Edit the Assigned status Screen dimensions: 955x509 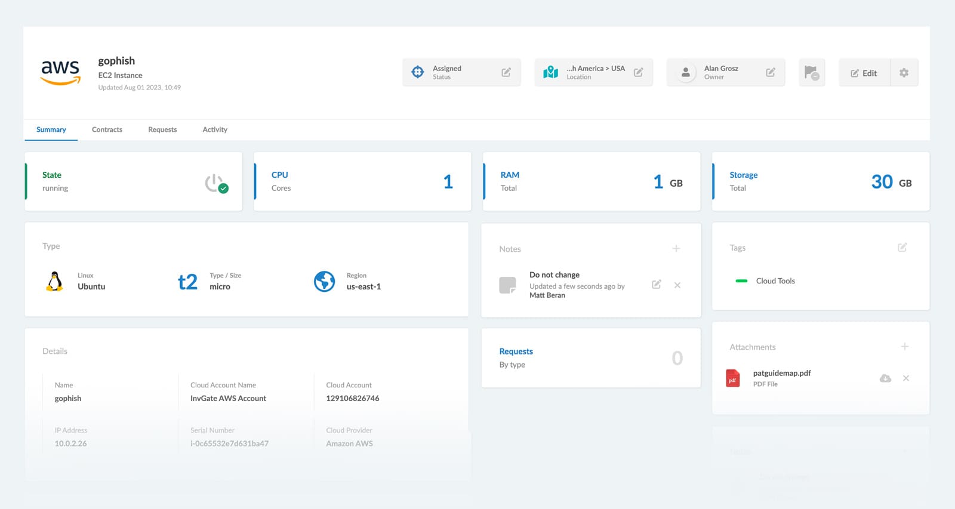(506, 72)
